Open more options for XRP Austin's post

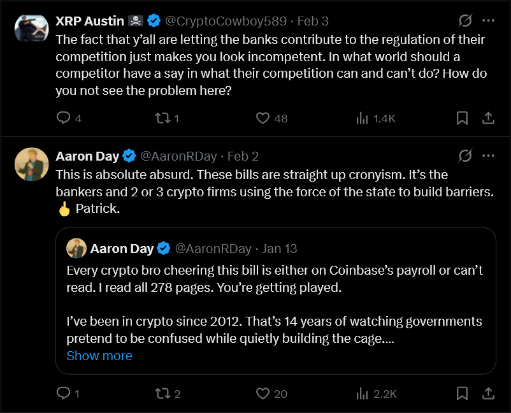(488, 21)
